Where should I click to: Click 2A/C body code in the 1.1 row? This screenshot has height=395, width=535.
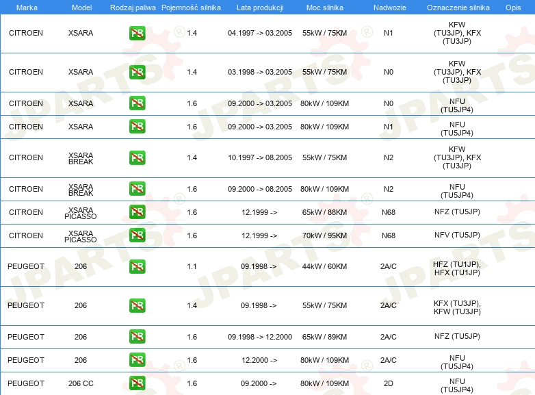click(389, 266)
